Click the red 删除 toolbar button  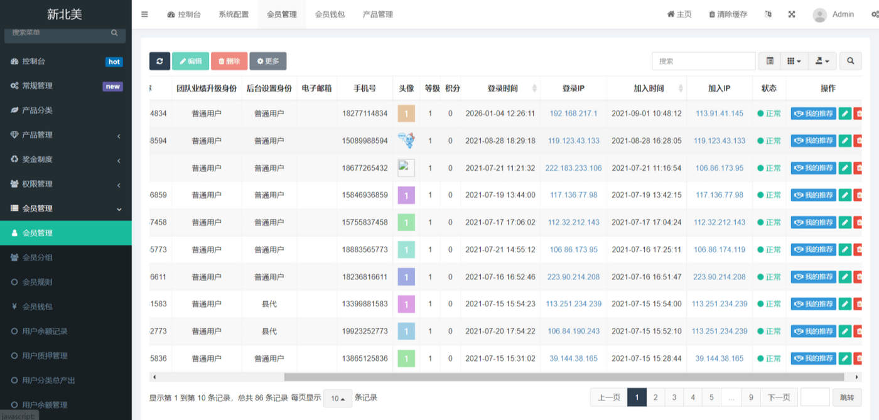pos(229,61)
